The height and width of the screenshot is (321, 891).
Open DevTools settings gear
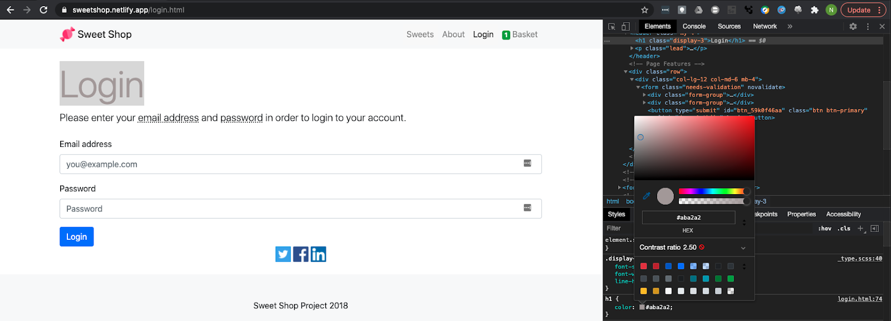click(853, 26)
